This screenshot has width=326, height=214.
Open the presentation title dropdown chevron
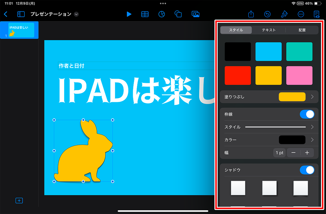76,14
